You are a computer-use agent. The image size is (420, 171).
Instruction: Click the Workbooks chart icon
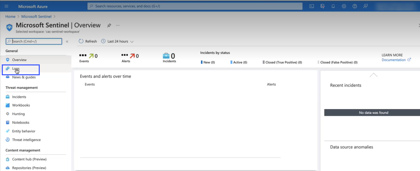click(7, 105)
